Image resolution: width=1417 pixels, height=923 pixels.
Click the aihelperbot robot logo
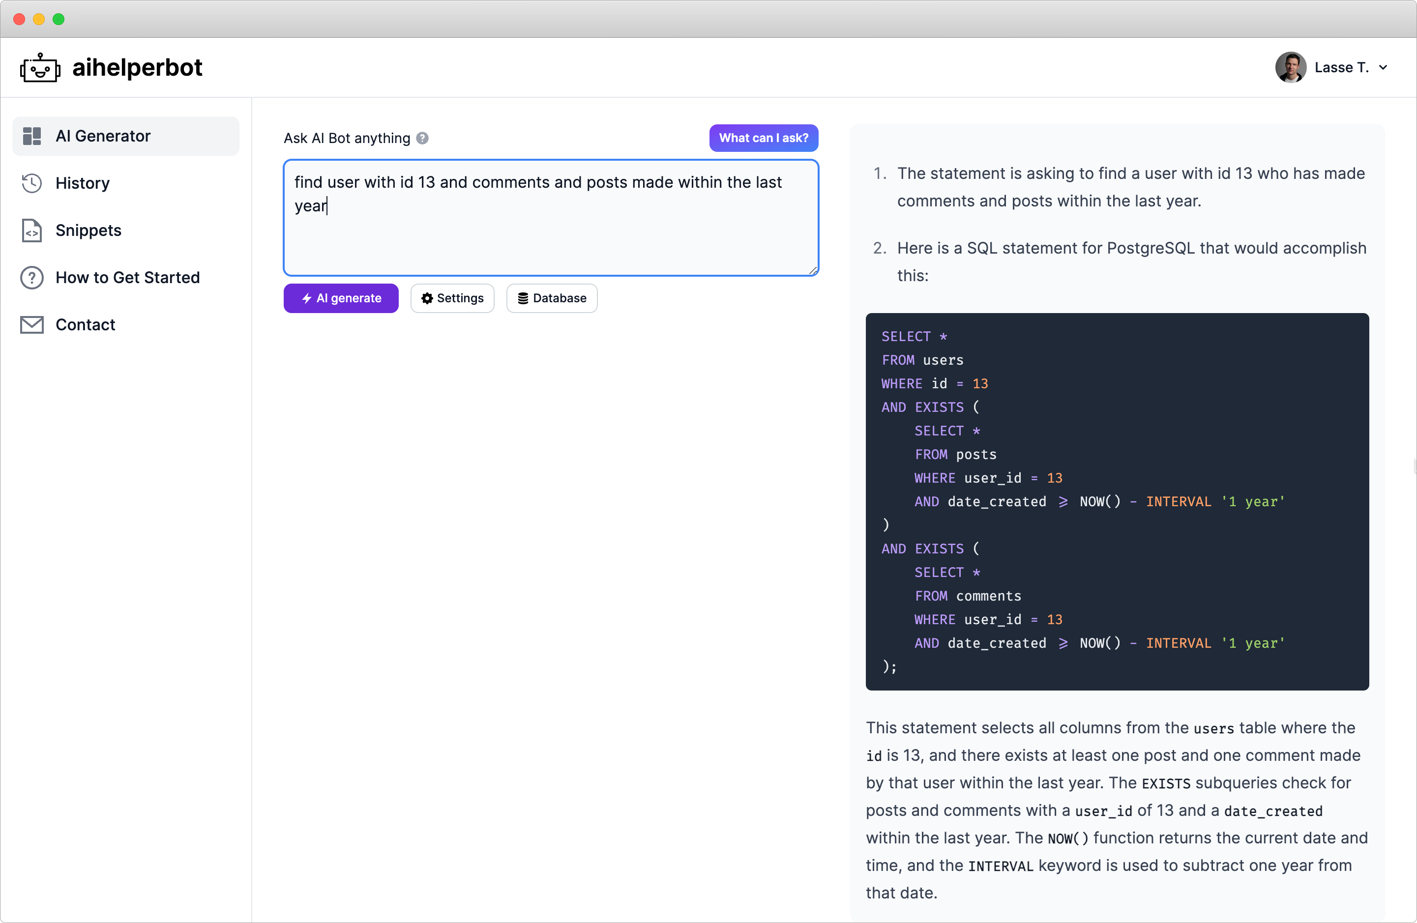[39, 67]
